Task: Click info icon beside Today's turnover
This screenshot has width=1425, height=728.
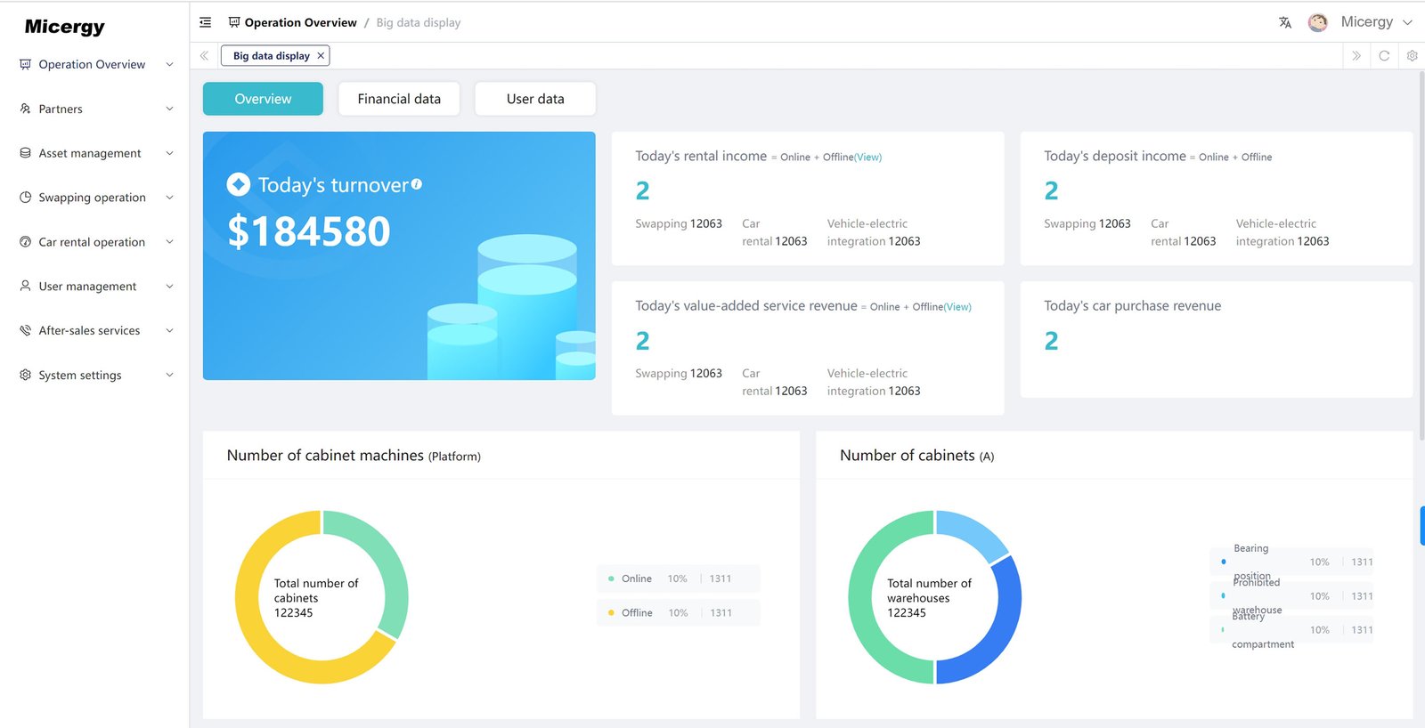Action: point(417,184)
